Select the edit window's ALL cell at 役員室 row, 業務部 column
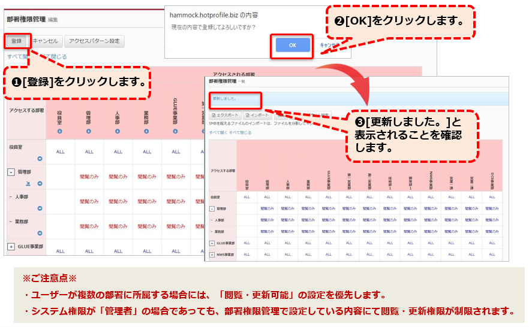This screenshot has width=529, height=327. [147, 152]
